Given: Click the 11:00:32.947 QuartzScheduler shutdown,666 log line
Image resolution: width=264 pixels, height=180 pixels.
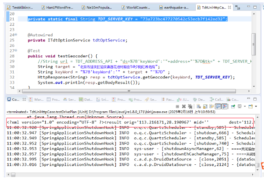Looking at the screenshot, I should point(131,133).
